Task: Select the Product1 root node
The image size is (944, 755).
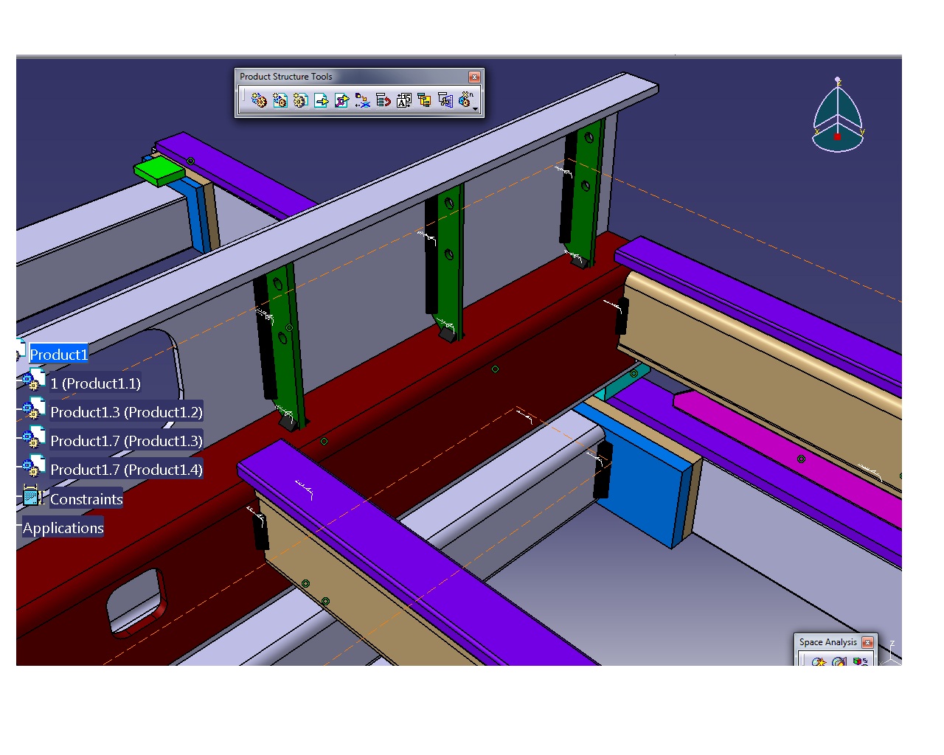Action: tap(58, 355)
